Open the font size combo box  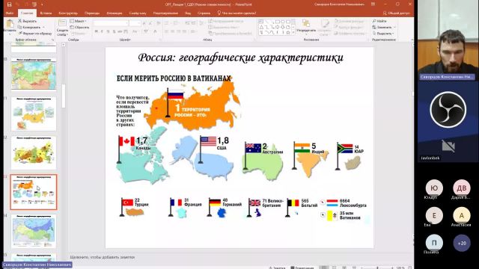[135, 23]
